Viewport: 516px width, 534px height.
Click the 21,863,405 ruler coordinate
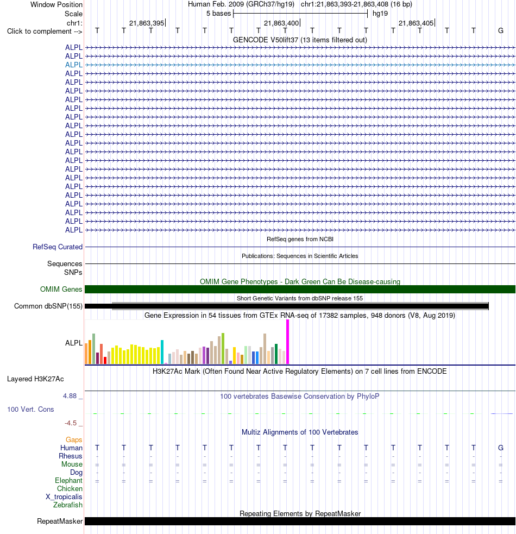point(416,23)
